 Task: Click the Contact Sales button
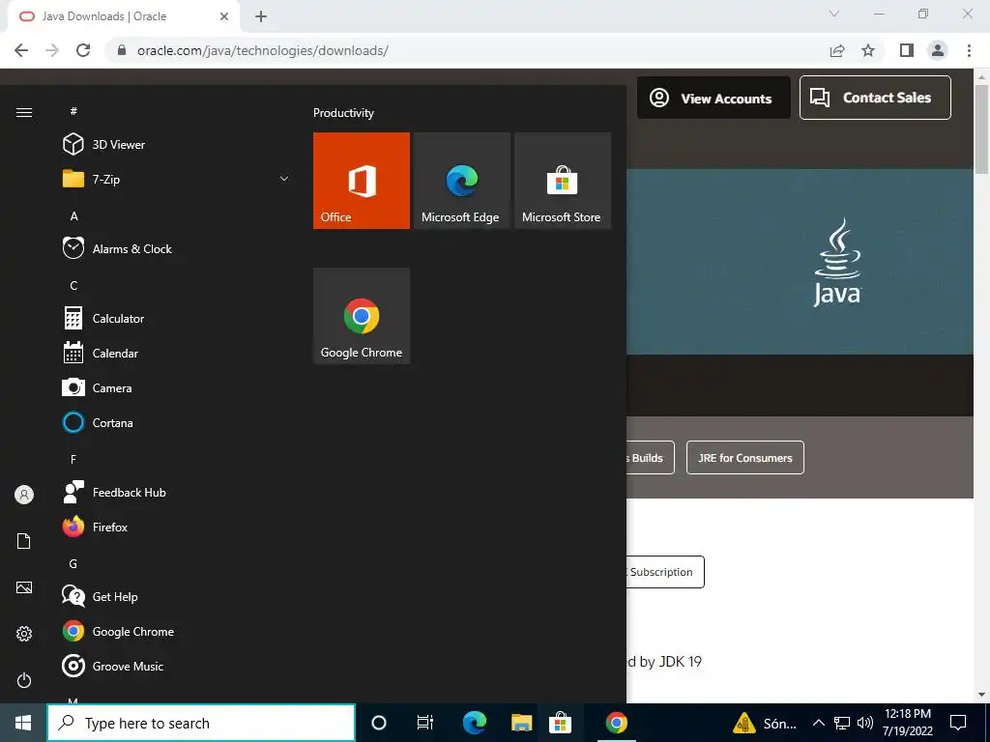(875, 98)
